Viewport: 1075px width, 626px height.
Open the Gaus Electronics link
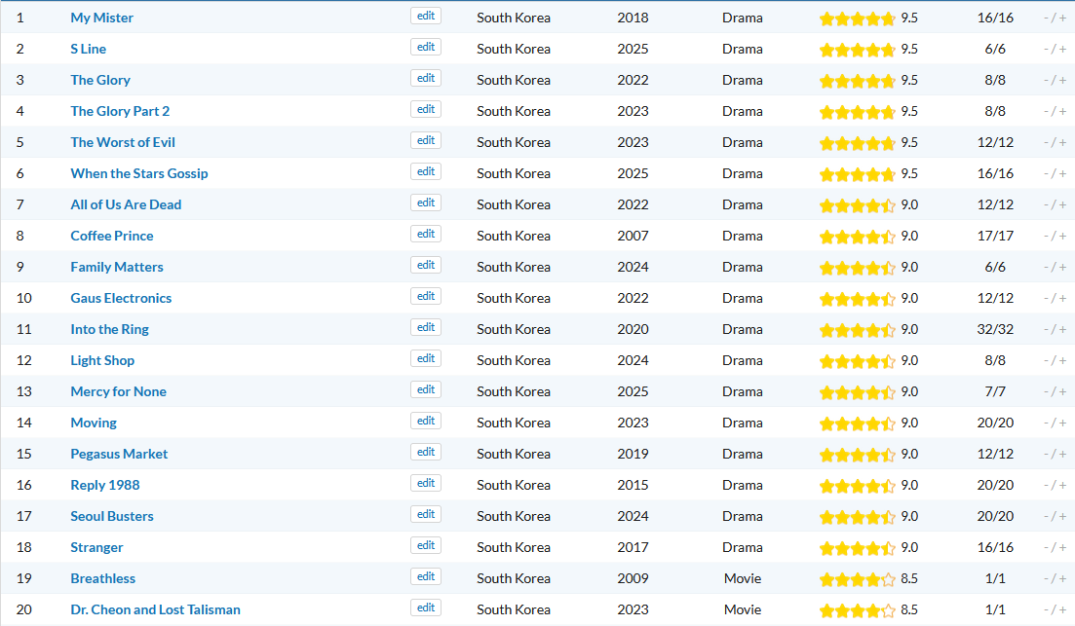point(121,298)
